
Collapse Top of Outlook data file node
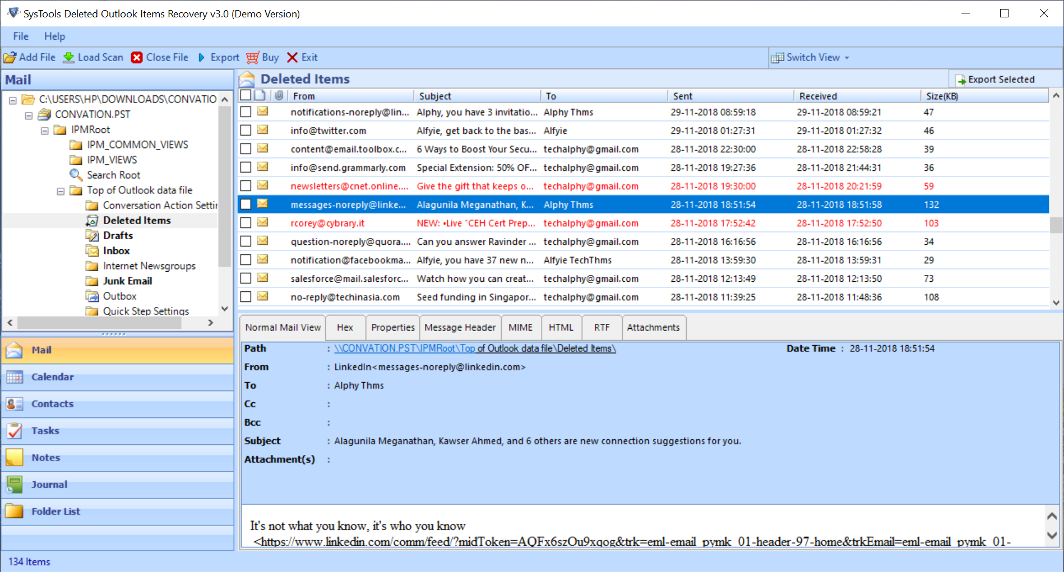point(61,191)
